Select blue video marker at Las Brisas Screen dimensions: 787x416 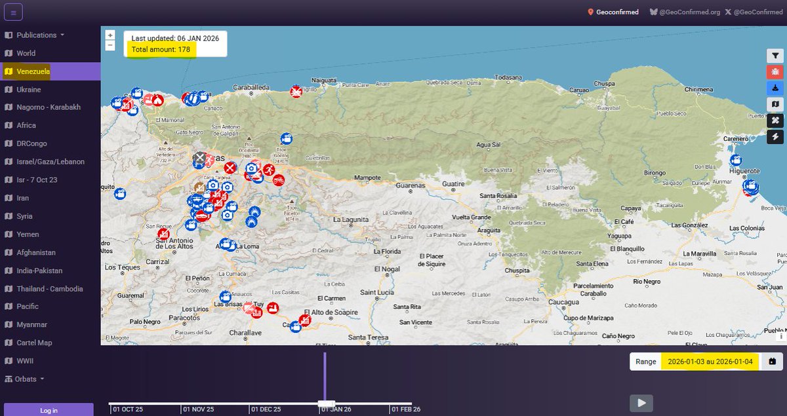(226, 296)
